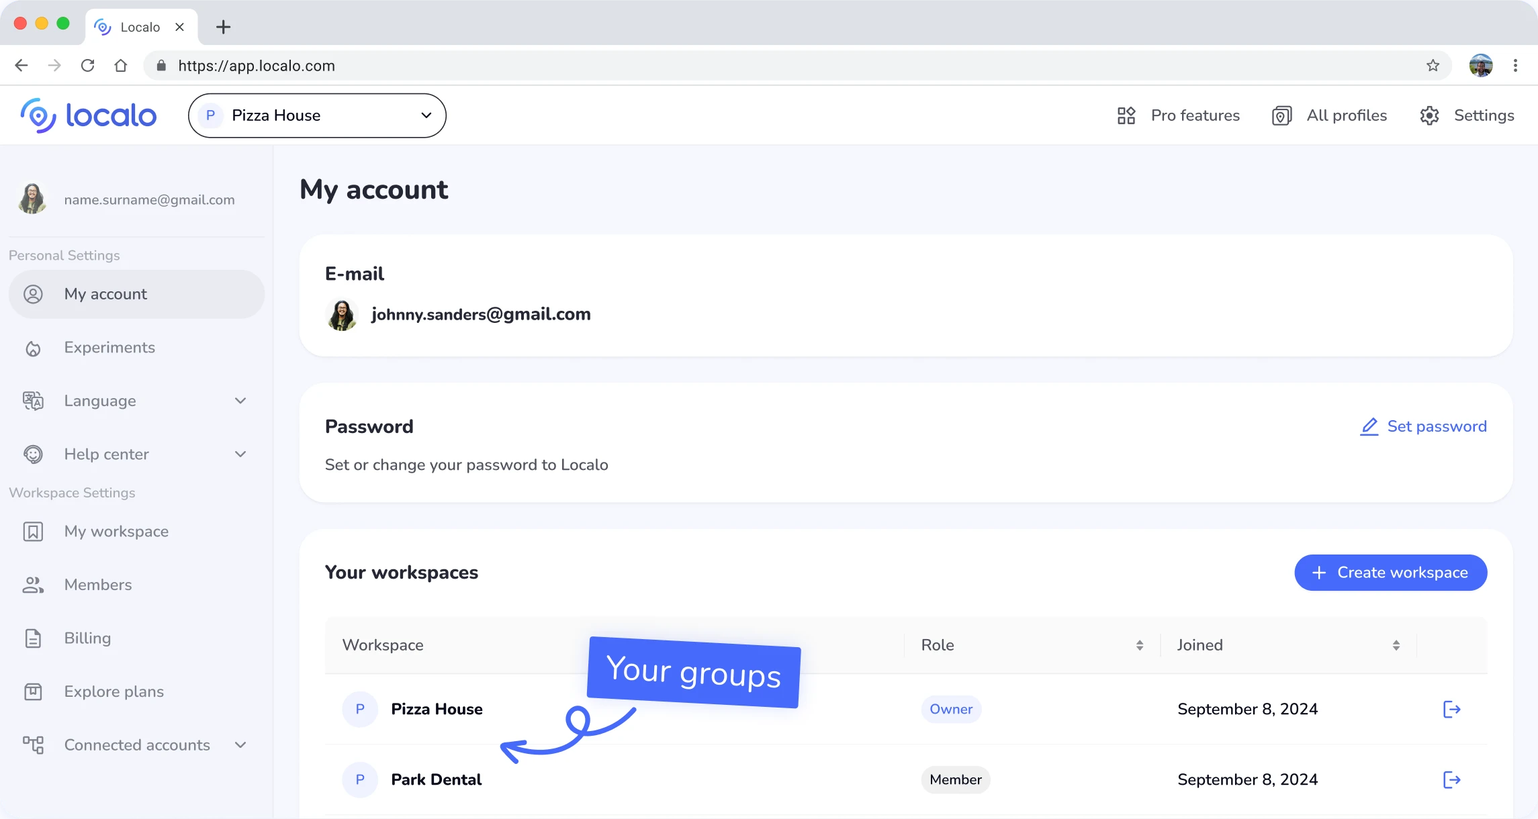This screenshot has width=1538, height=819.
Task: Click the Localo logo icon
Action: coord(38,115)
